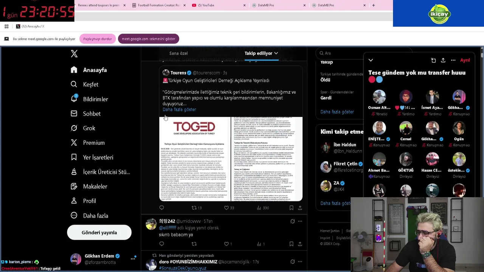
Task: Click the Space pop-out dock icon
Action: [433, 60]
